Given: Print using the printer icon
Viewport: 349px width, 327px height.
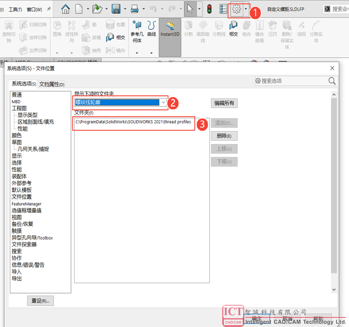Looking at the screenshot, I should point(135,9).
